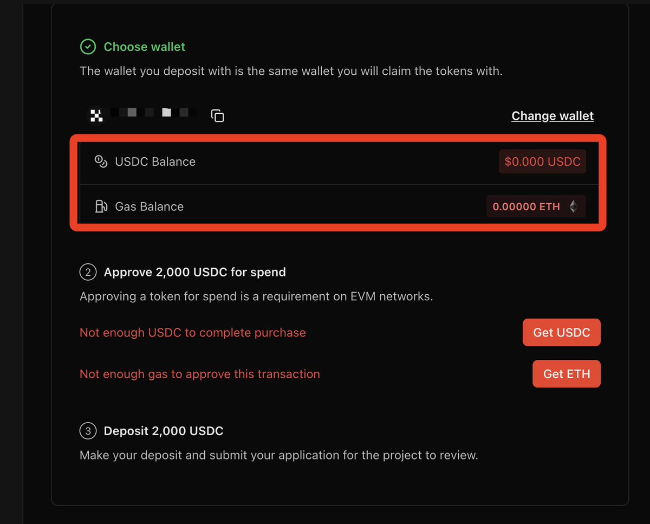
Task: Click the USDC Balance label
Action: pyautogui.click(x=155, y=161)
